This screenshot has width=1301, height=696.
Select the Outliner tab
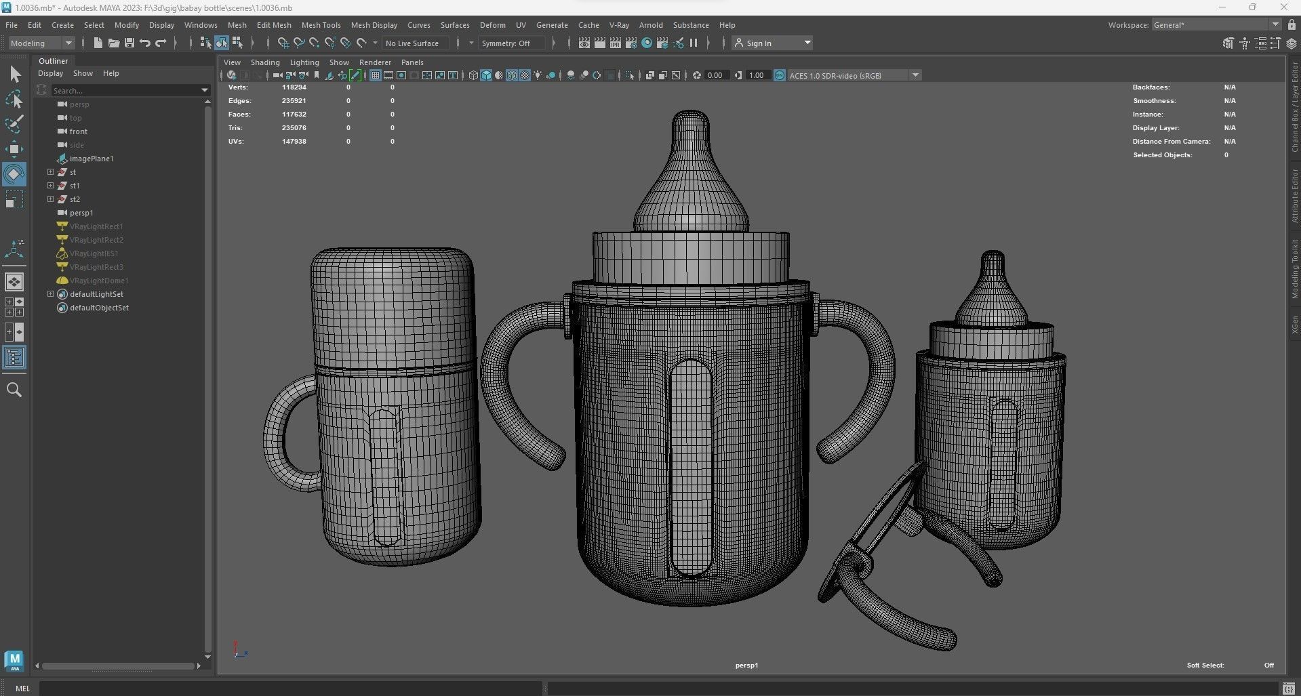point(53,61)
